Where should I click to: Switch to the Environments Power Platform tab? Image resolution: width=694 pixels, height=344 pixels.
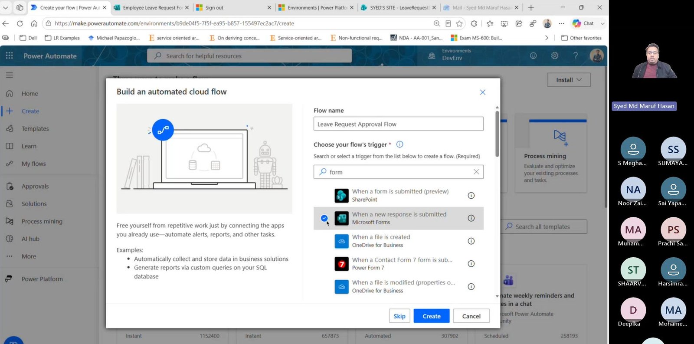tap(316, 8)
